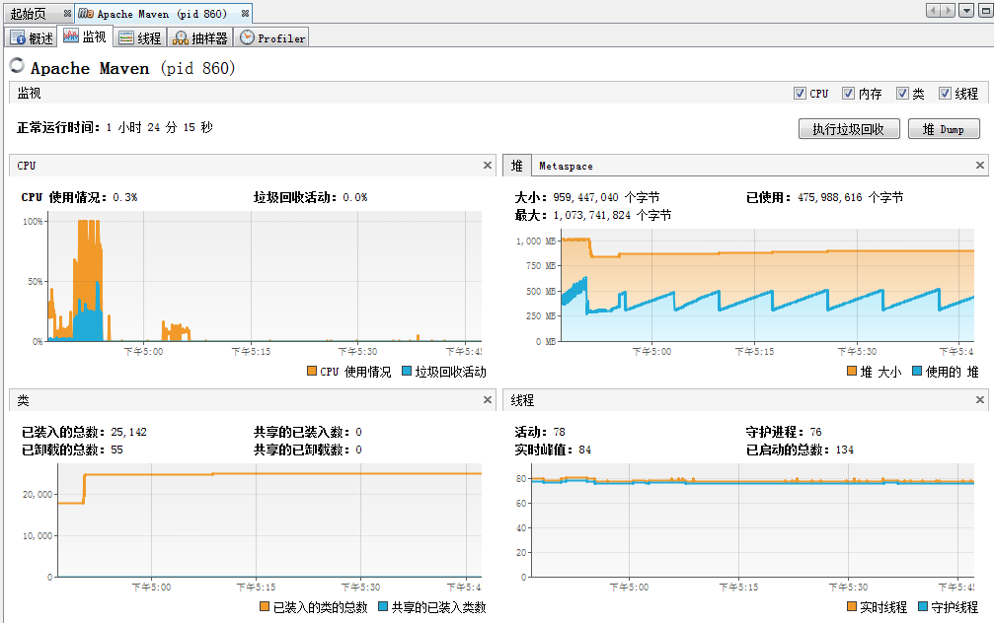Click the 已卸载的总数 55 value

(116, 450)
